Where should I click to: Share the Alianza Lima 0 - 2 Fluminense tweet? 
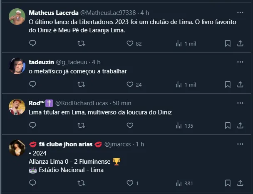240,183
